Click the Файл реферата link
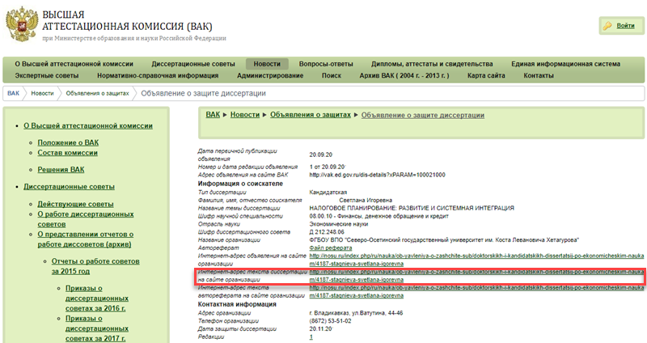Screen dimensions: 647x343 click(332, 246)
